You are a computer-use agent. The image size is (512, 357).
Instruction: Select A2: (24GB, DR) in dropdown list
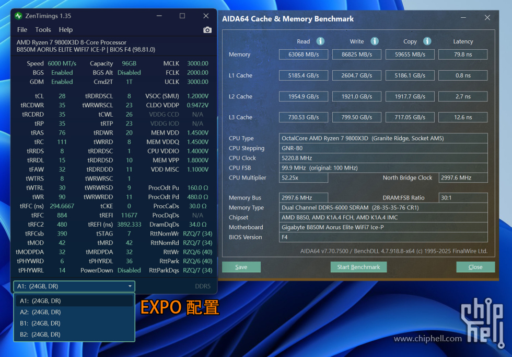pos(74,312)
